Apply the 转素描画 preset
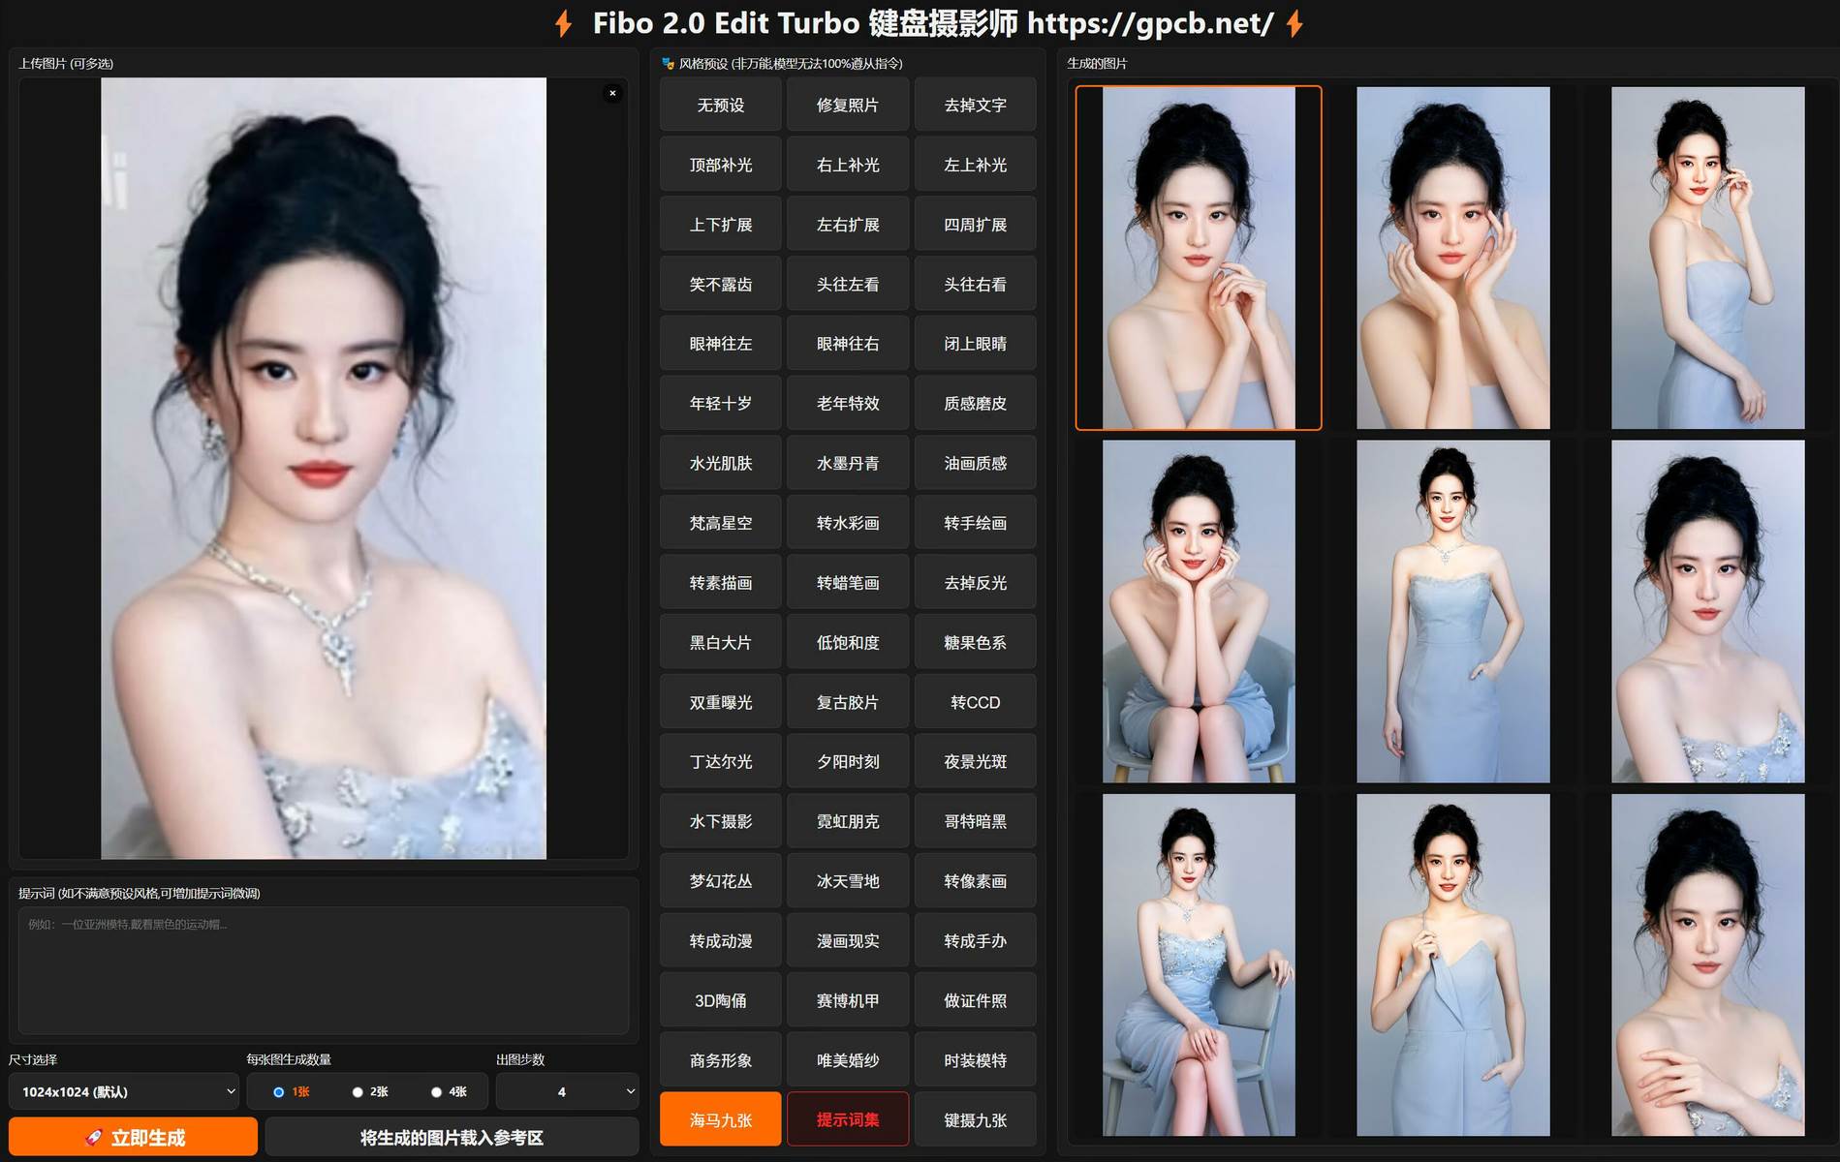The height and width of the screenshot is (1162, 1840). pyautogui.click(x=721, y=583)
